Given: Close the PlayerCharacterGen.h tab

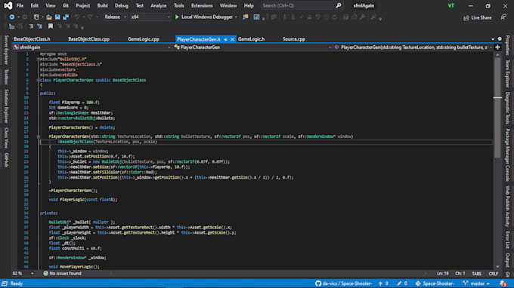Looking at the screenshot, I should [x=232, y=39].
